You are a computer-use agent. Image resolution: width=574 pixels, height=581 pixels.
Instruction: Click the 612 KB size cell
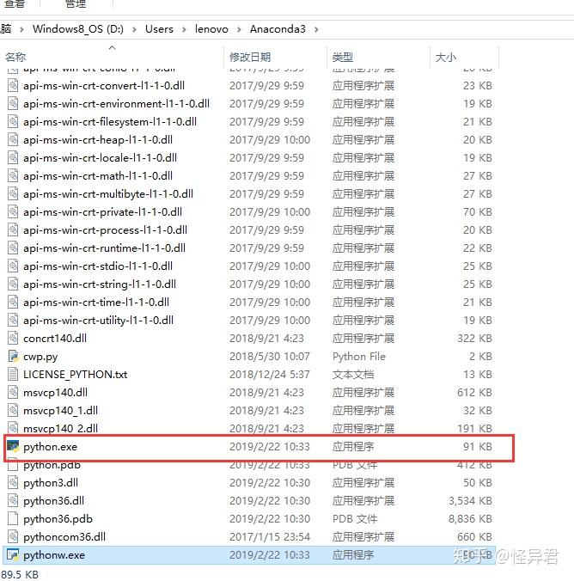tap(474, 393)
